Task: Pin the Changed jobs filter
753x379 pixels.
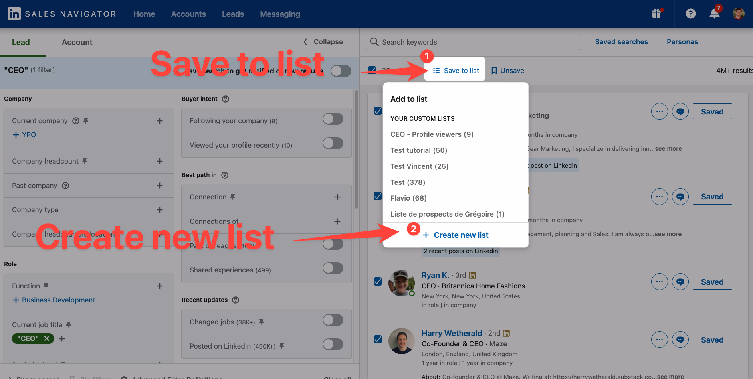Action: point(261,322)
